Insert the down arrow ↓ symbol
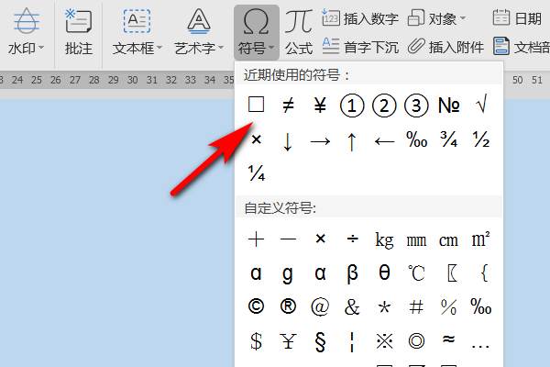Viewport: 550px width, 367px height. [288, 141]
